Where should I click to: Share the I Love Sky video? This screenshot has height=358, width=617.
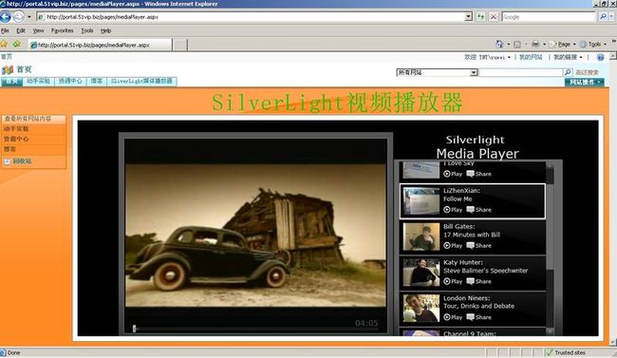click(478, 174)
